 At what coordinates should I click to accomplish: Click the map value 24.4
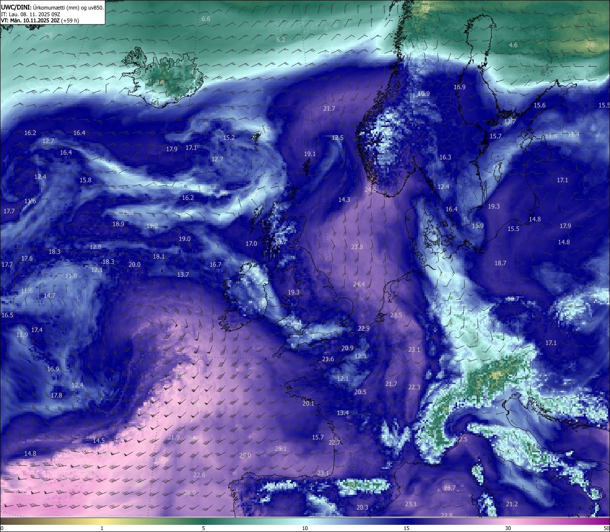tap(359, 284)
